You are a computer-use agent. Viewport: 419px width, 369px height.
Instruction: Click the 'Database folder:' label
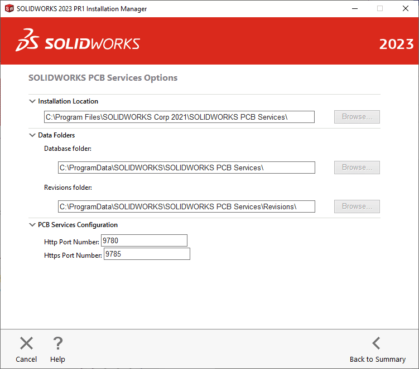pyautogui.click(x=68, y=149)
